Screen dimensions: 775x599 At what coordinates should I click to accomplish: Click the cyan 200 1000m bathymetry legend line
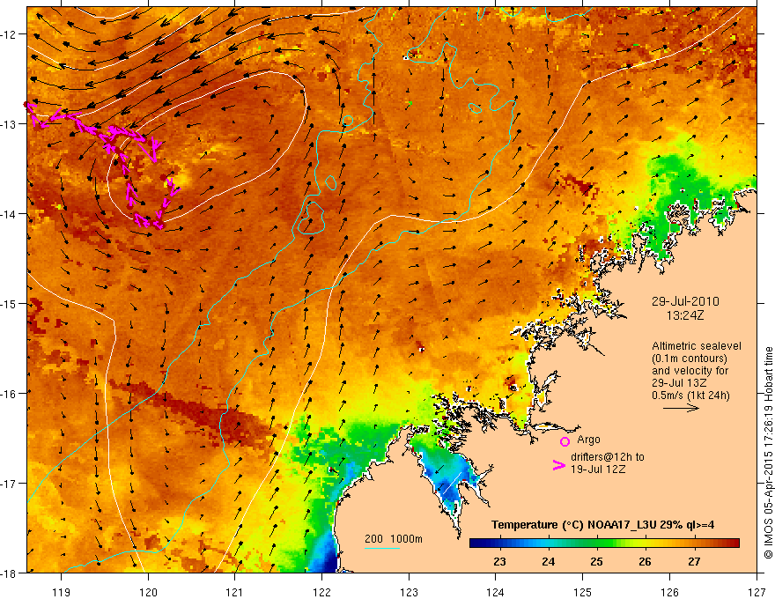pos(382,548)
